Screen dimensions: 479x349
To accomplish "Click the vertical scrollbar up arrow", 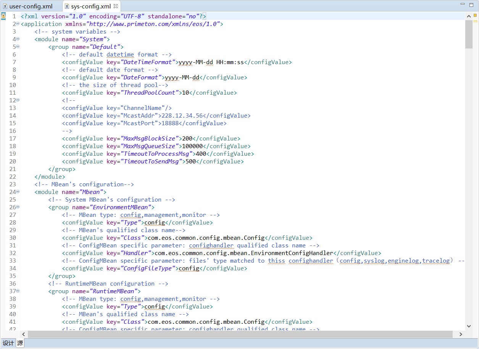I will 469,16.
